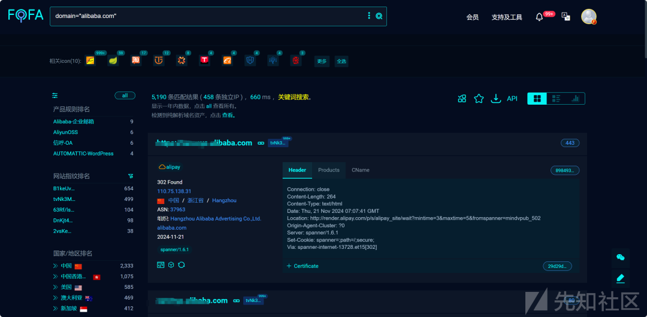
Task: Click the 443 port badge
Action: pos(570,143)
